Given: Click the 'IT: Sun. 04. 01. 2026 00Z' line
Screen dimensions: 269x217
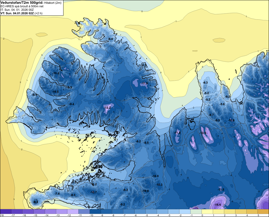Looking at the screenshot, I should [x=17, y=10].
